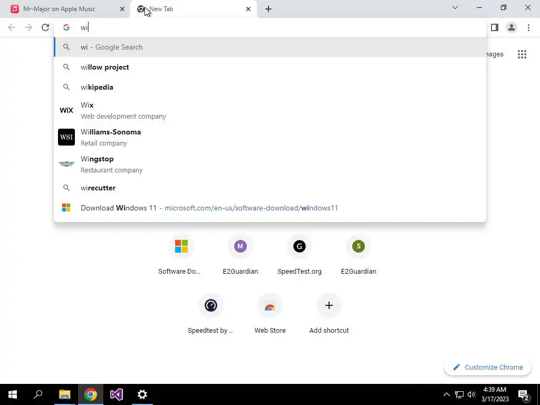Screen dimensions: 540x405
Task: Open the Windows Start menu
Action: point(13,394)
